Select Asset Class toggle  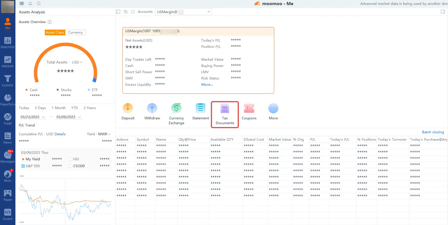click(55, 32)
